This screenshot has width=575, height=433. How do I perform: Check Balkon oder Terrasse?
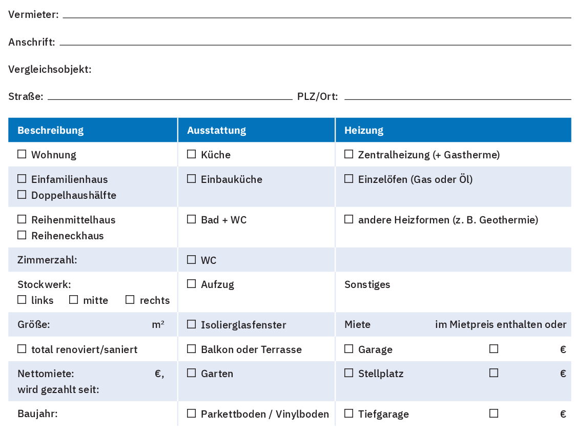(x=191, y=349)
